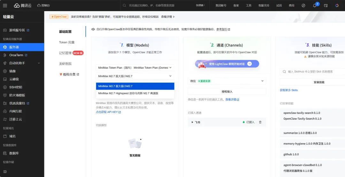Switch to the 记忆管理 tab
The image size is (345, 177).
click(x=65, y=53)
